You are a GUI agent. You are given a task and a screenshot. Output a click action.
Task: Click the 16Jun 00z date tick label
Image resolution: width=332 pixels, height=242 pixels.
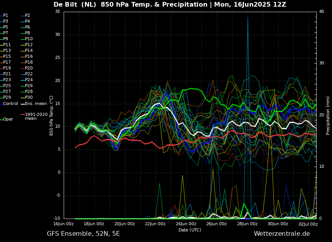pyautogui.click(x=63, y=224)
